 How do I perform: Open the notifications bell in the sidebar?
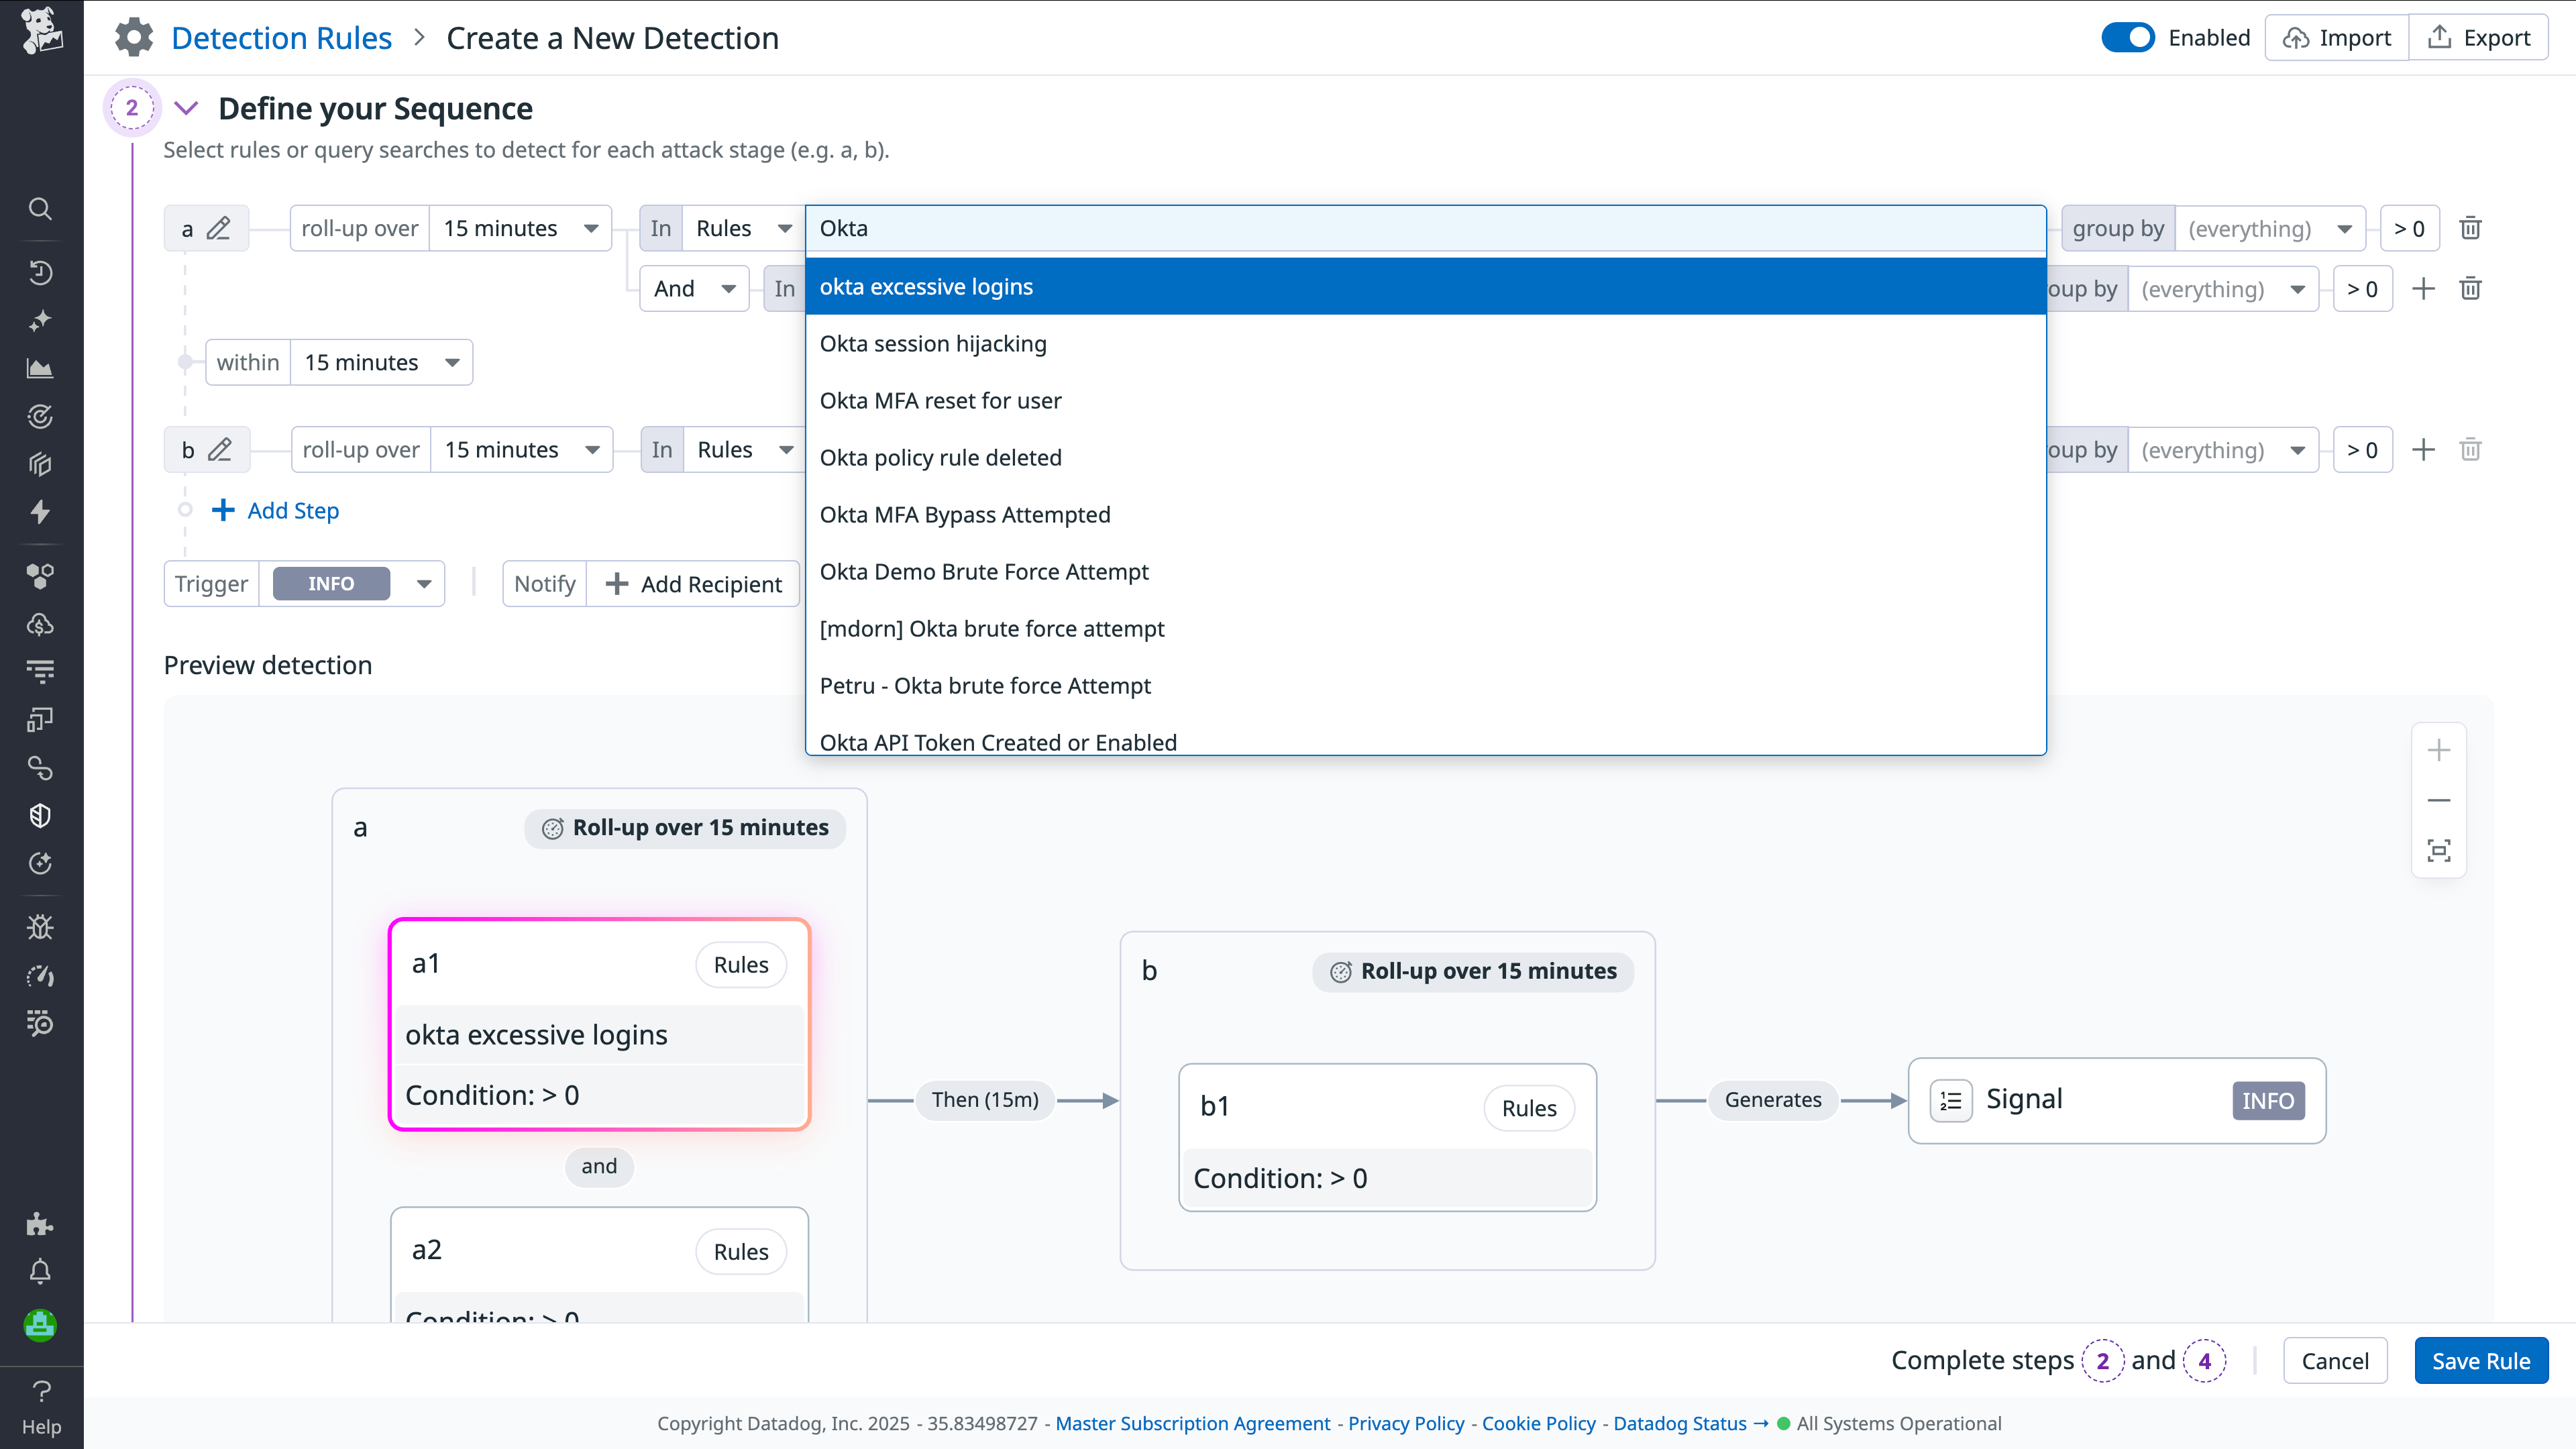tap(40, 1271)
